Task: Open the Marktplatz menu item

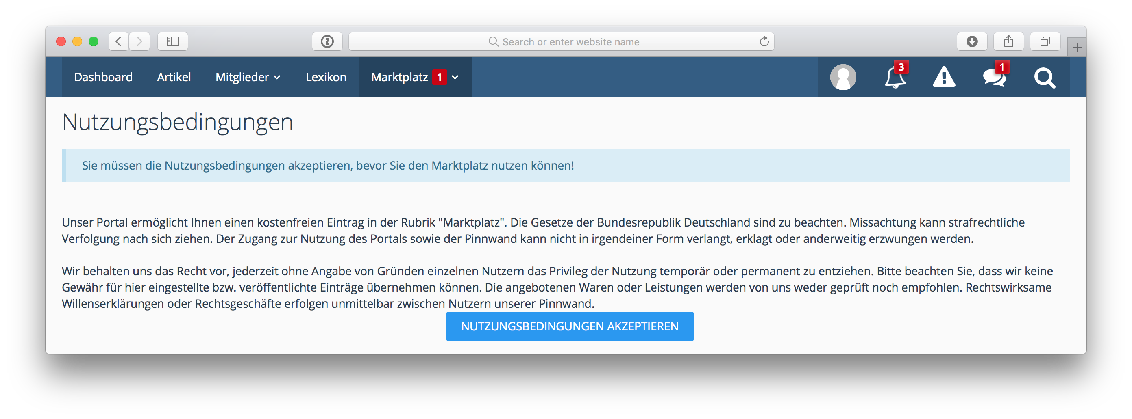Action: (399, 77)
